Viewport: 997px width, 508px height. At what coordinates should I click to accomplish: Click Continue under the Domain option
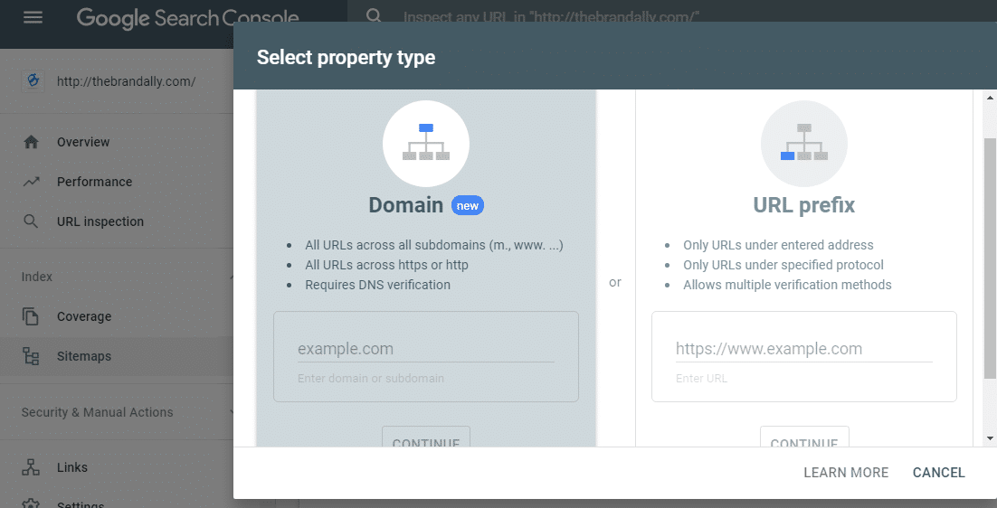click(x=426, y=437)
